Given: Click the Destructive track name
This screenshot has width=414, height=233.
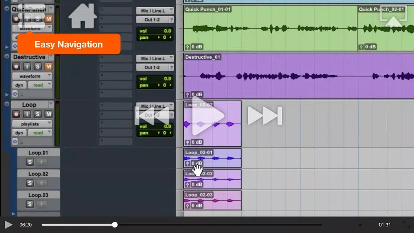Looking at the screenshot, I should pos(29,57).
